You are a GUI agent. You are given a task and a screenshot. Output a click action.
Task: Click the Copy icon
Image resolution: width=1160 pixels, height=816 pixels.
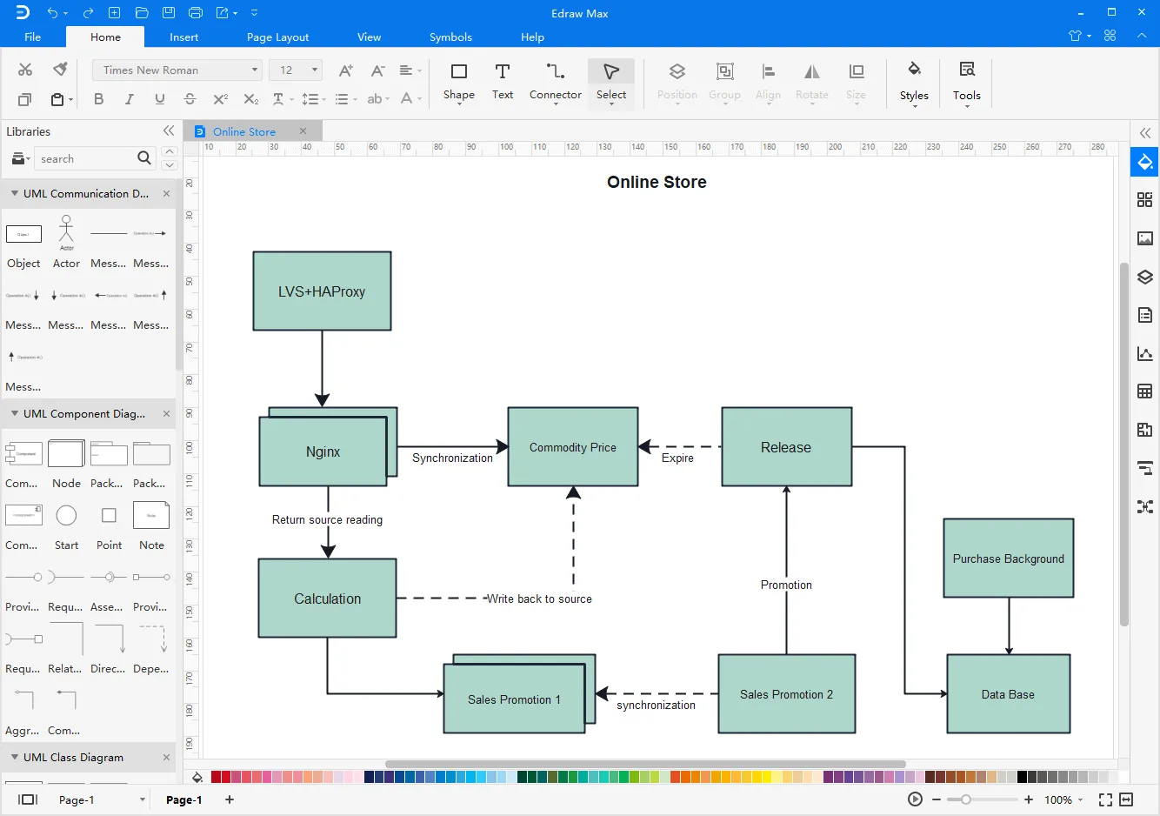[25, 99]
